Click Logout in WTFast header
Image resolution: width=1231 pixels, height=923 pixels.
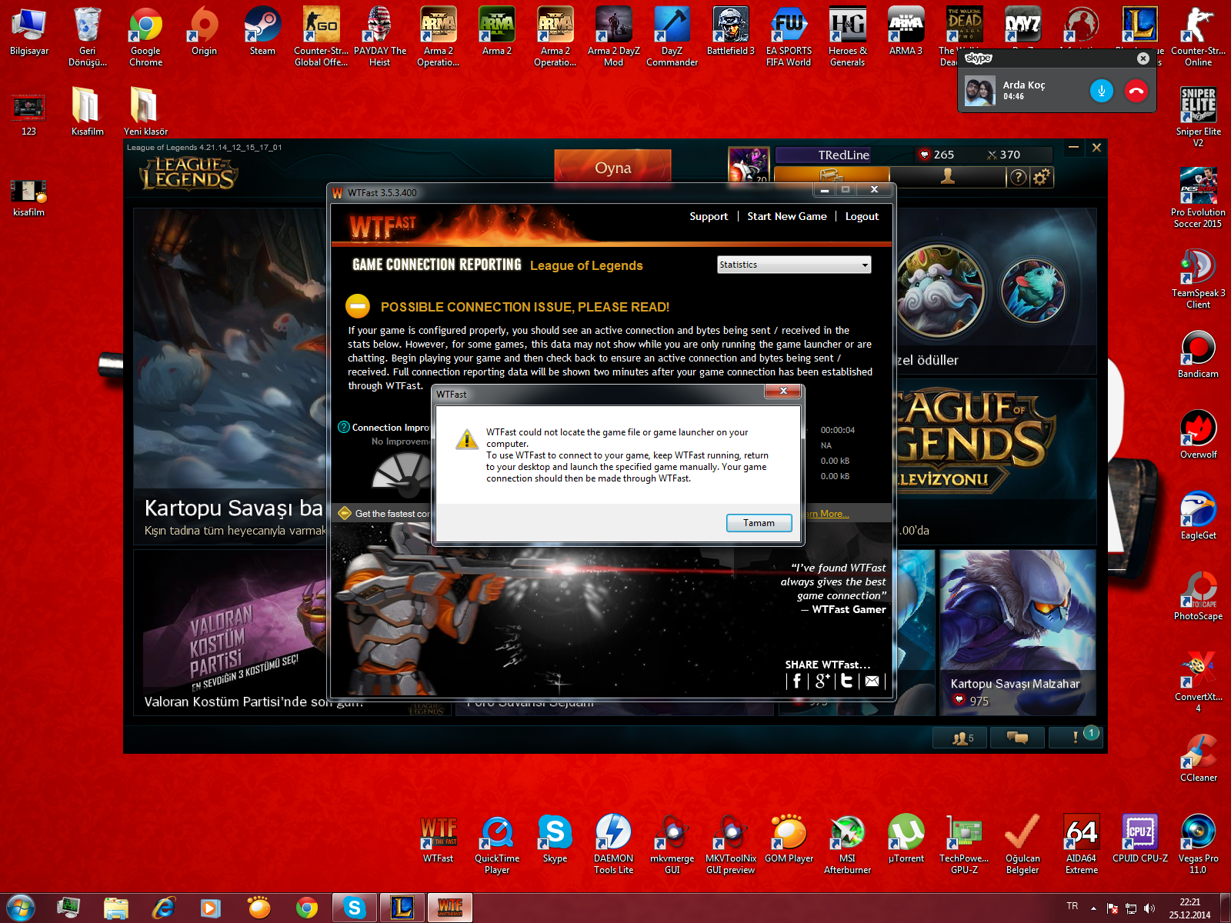[862, 217]
